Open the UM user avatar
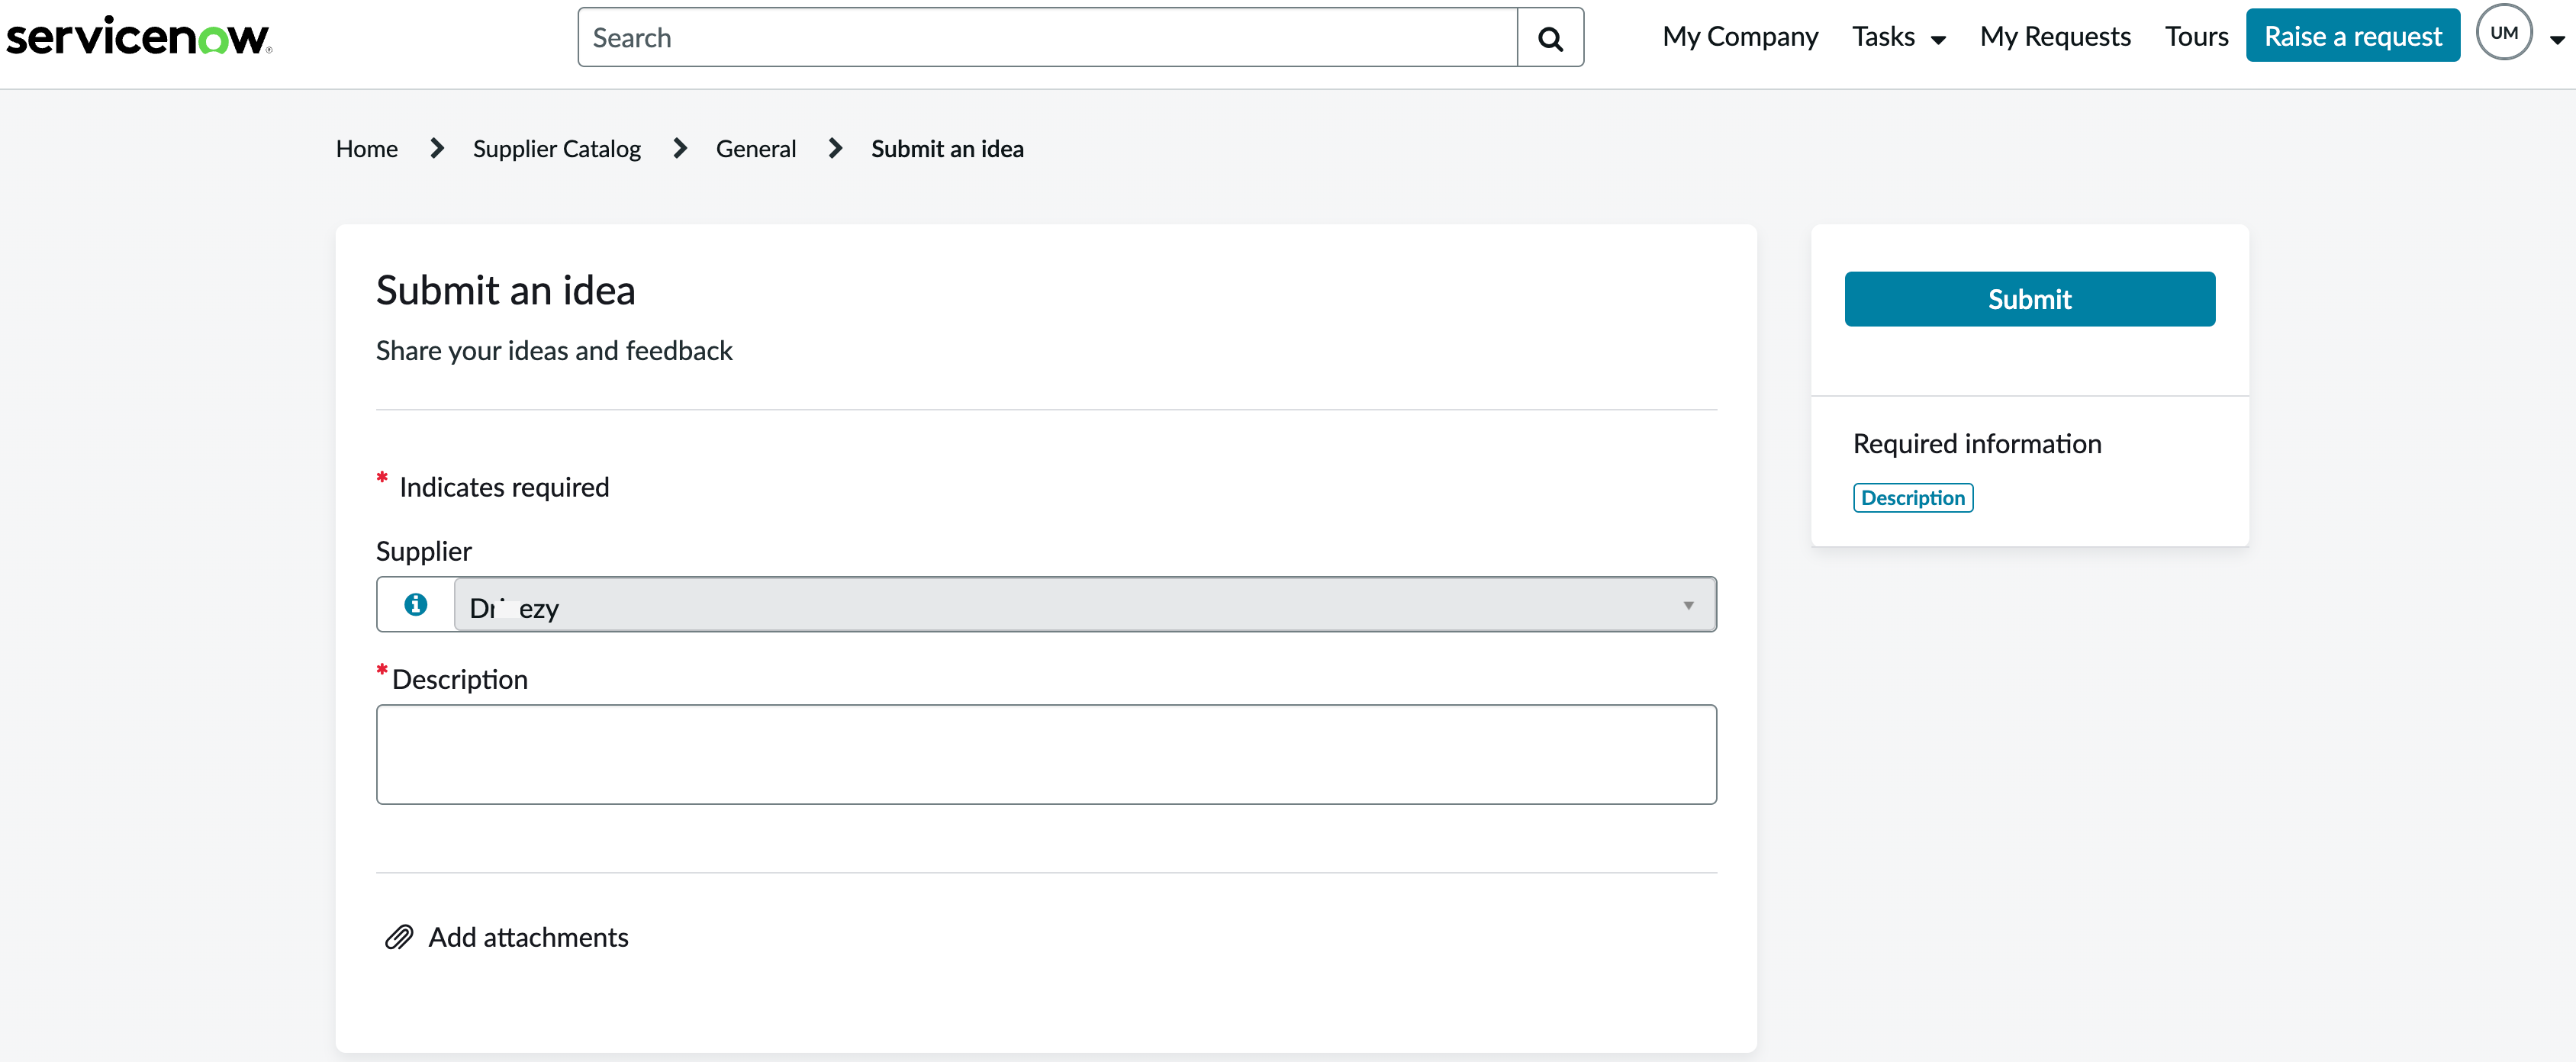2576x1062 pixels. tap(2503, 33)
